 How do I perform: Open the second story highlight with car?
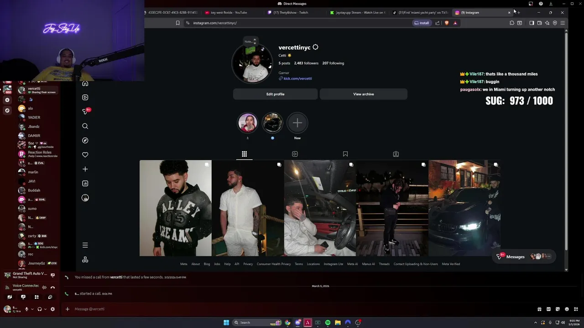pos(272,123)
